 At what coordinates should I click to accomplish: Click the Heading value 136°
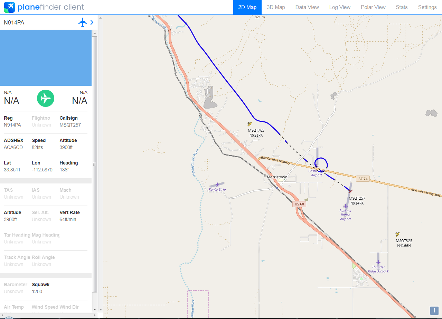click(64, 170)
